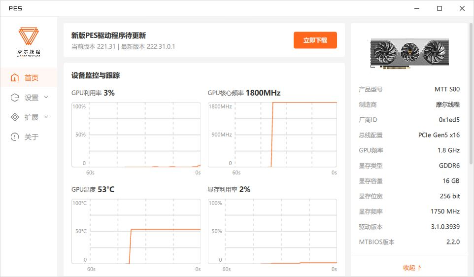This screenshot has width=474, height=277.
Task: Open the 扩展 extensions menu item
Action: (29, 117)
